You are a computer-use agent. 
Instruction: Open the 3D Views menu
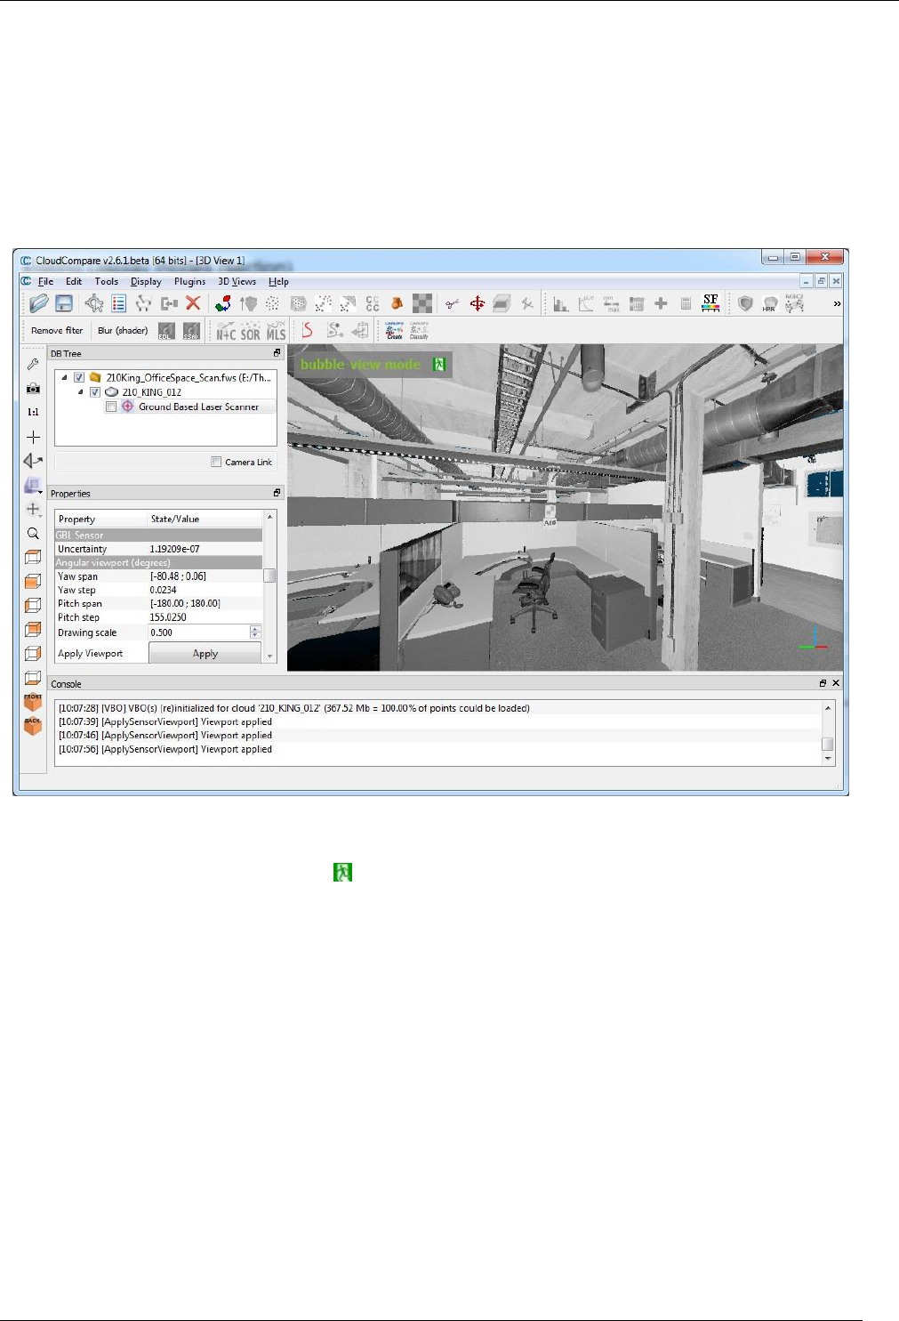pos(237,281)
